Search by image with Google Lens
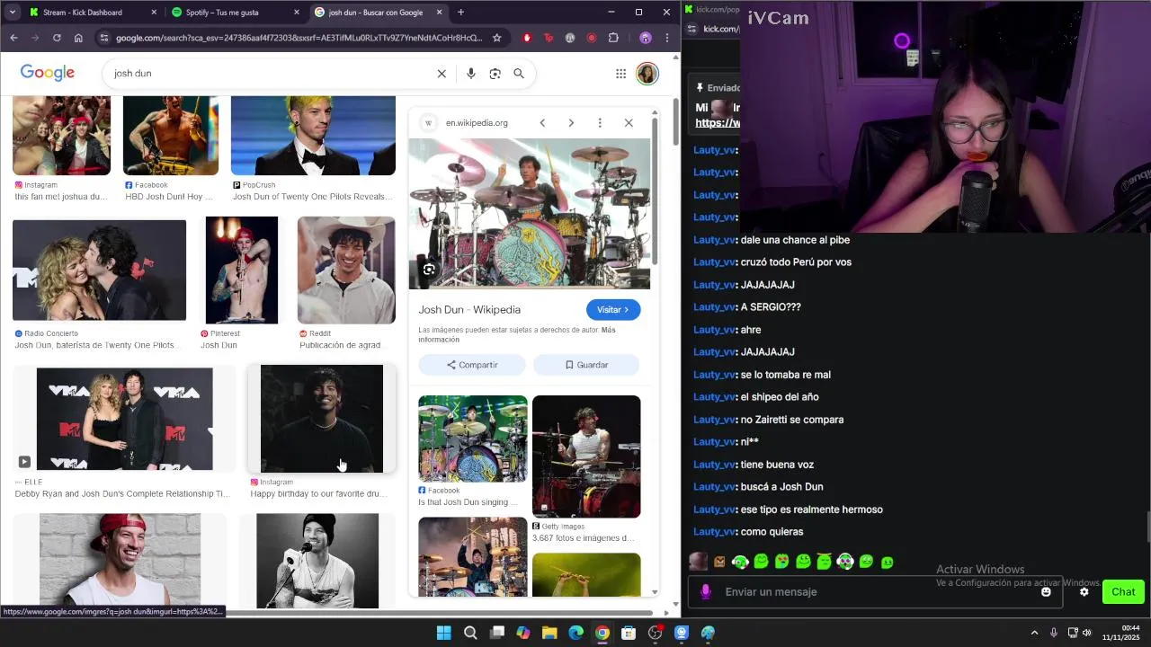Viewport: 1151px width, 647px height. click(x=495, y=74)
